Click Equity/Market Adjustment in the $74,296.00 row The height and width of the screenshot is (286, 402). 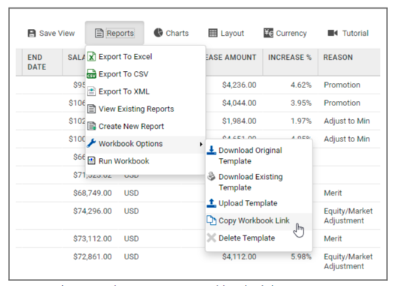[348, 216]
